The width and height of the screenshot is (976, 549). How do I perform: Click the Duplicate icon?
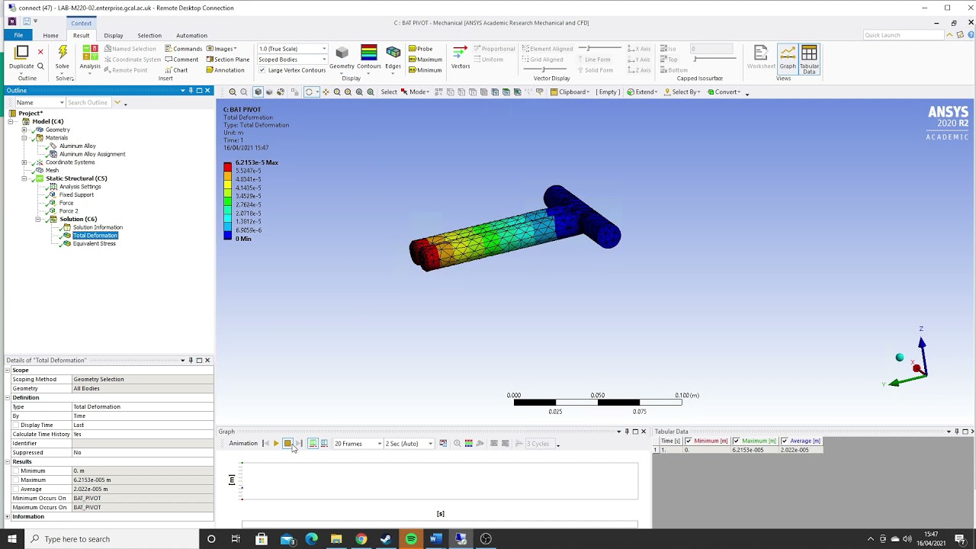(21, 53)
